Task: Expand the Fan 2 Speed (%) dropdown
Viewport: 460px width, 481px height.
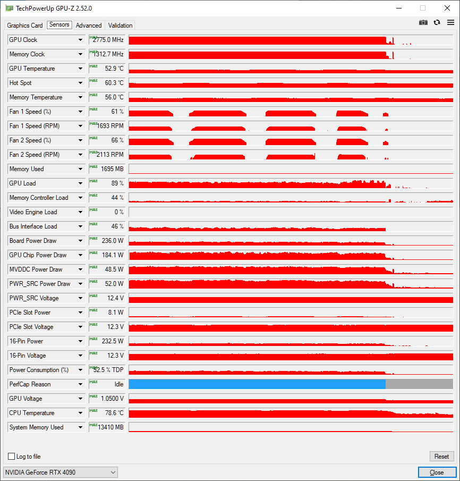Action: [x=80, y=140]
